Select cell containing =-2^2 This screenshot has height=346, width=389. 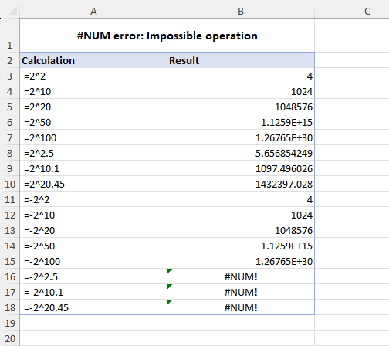[x=93, y=199]
